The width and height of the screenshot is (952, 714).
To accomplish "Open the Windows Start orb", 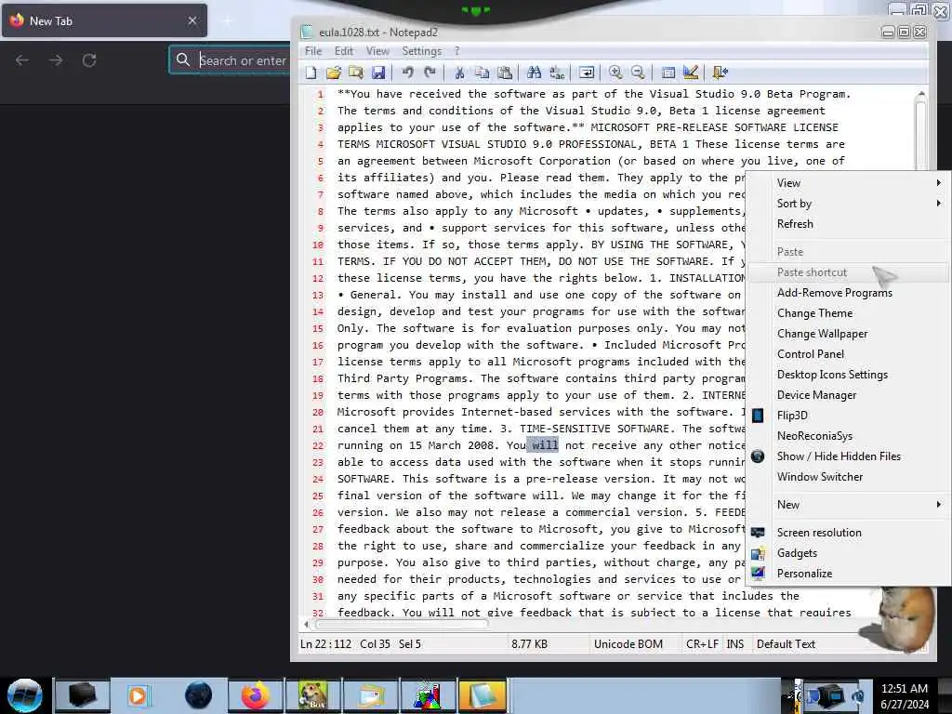I will click(x=25, y=695).
